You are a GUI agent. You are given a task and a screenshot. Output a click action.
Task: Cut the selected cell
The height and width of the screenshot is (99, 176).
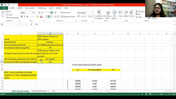[x=9, y=12]
